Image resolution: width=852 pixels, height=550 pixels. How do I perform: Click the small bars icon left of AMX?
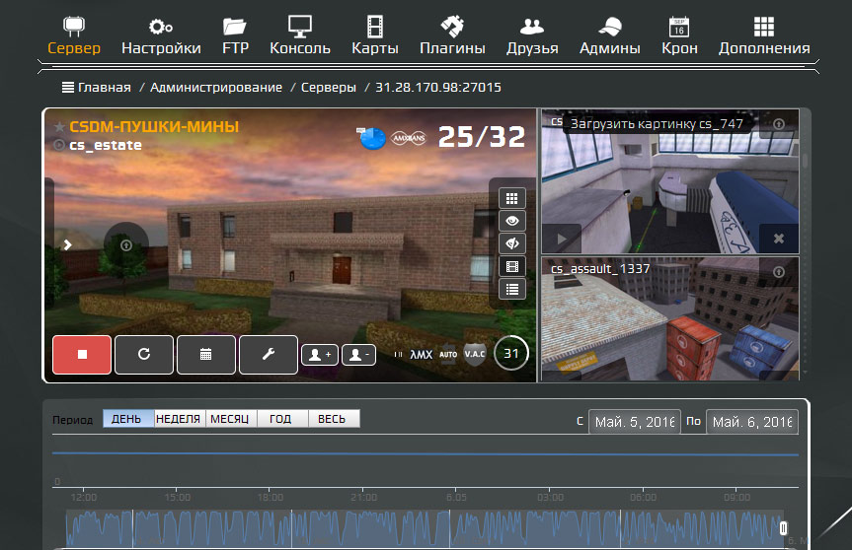point(398,355)
